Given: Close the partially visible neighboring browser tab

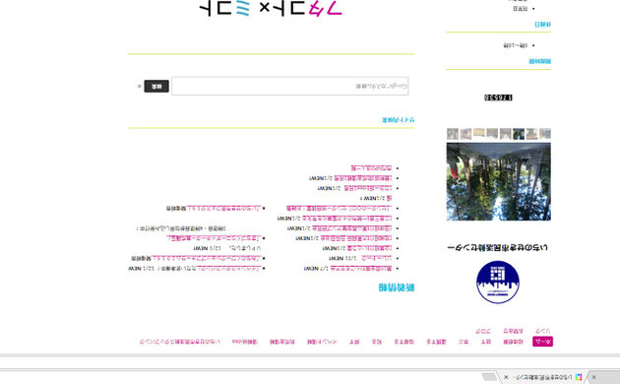Looking at the screenshot, I should point(593,377).
